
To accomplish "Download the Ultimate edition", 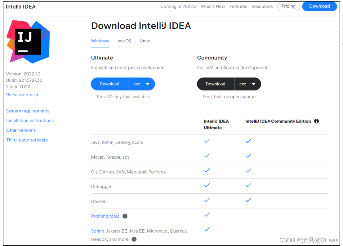I will pos(109,84).
